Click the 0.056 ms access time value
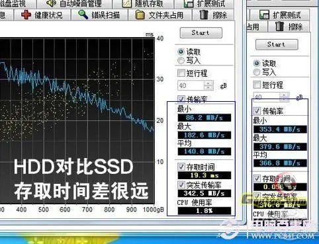 tap(280, 187)
